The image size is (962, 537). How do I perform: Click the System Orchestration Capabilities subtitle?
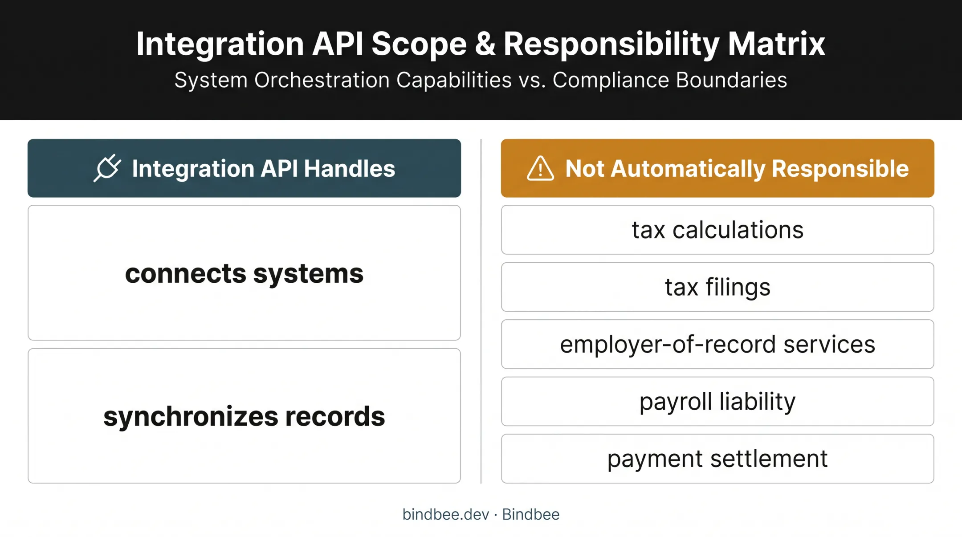[x=481, y=80]
